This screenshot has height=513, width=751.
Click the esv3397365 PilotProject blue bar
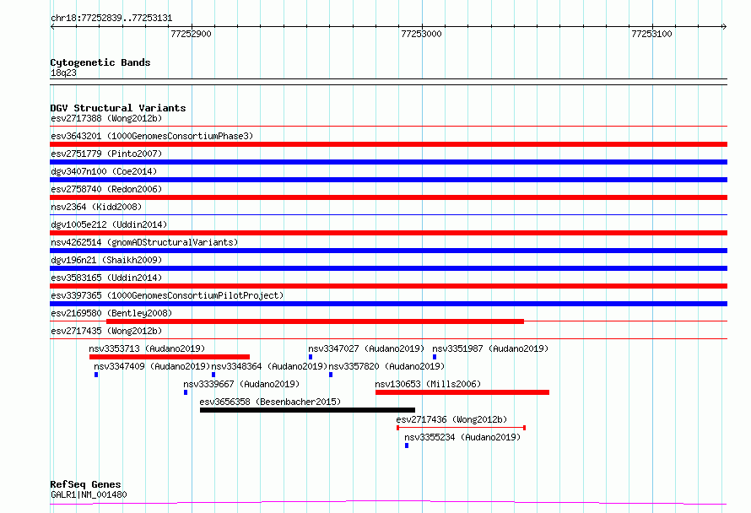(x=388, y=304)
